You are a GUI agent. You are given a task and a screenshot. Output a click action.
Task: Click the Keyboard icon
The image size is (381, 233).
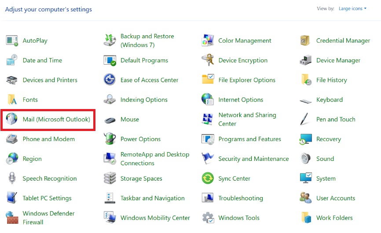point(306,100)
